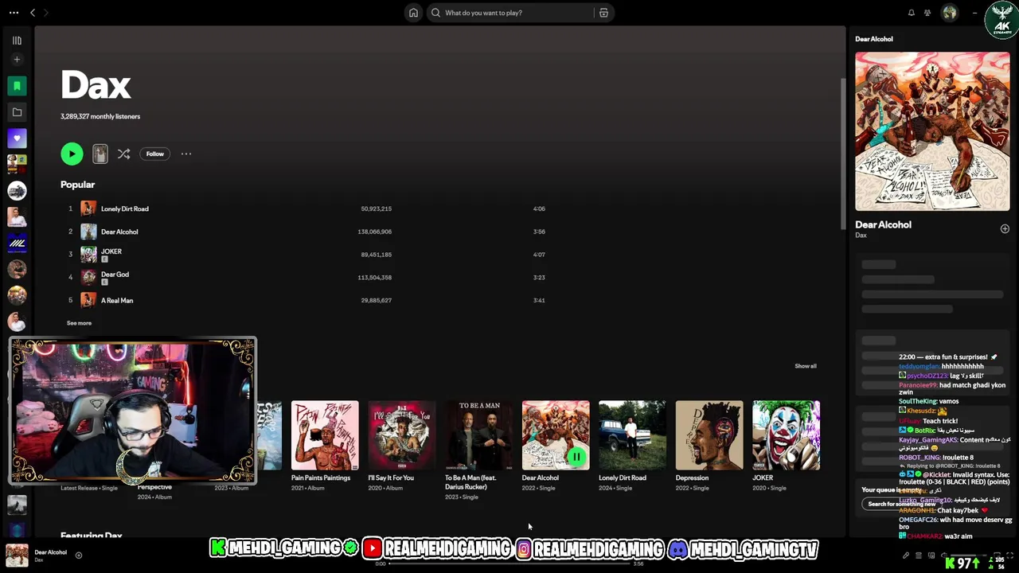Expand Your Library sidebar icon
The width and height of the screenshot is (1019, 573).
tap(17, 41)
